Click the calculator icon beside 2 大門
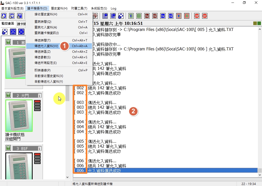 8,95
